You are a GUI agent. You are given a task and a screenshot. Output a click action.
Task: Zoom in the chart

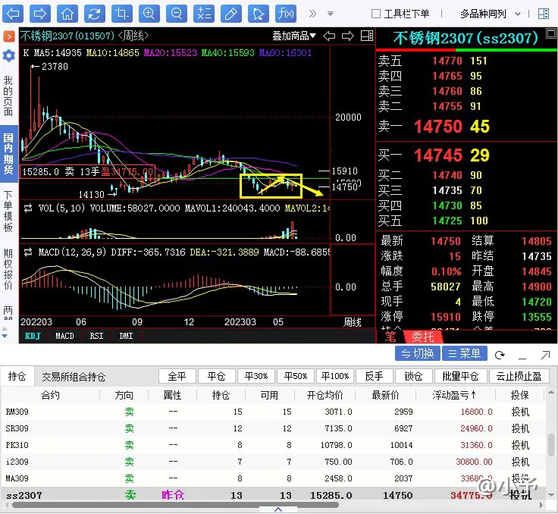tap(149, 14)
